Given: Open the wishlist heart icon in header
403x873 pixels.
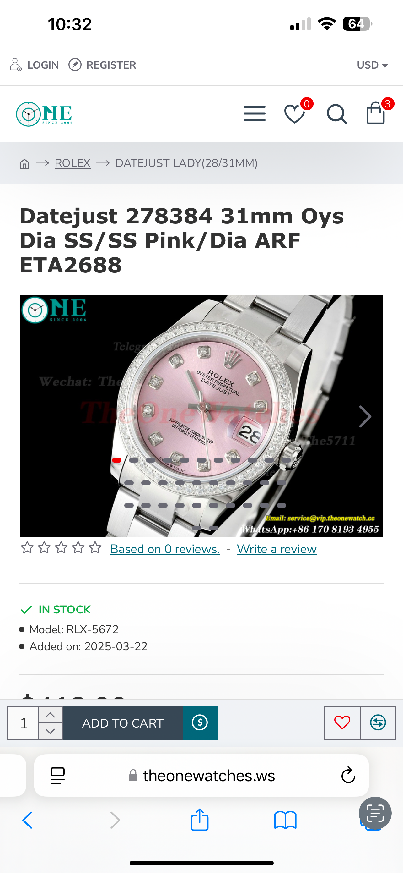Looking at the screenshot, I should click(295, 114).
